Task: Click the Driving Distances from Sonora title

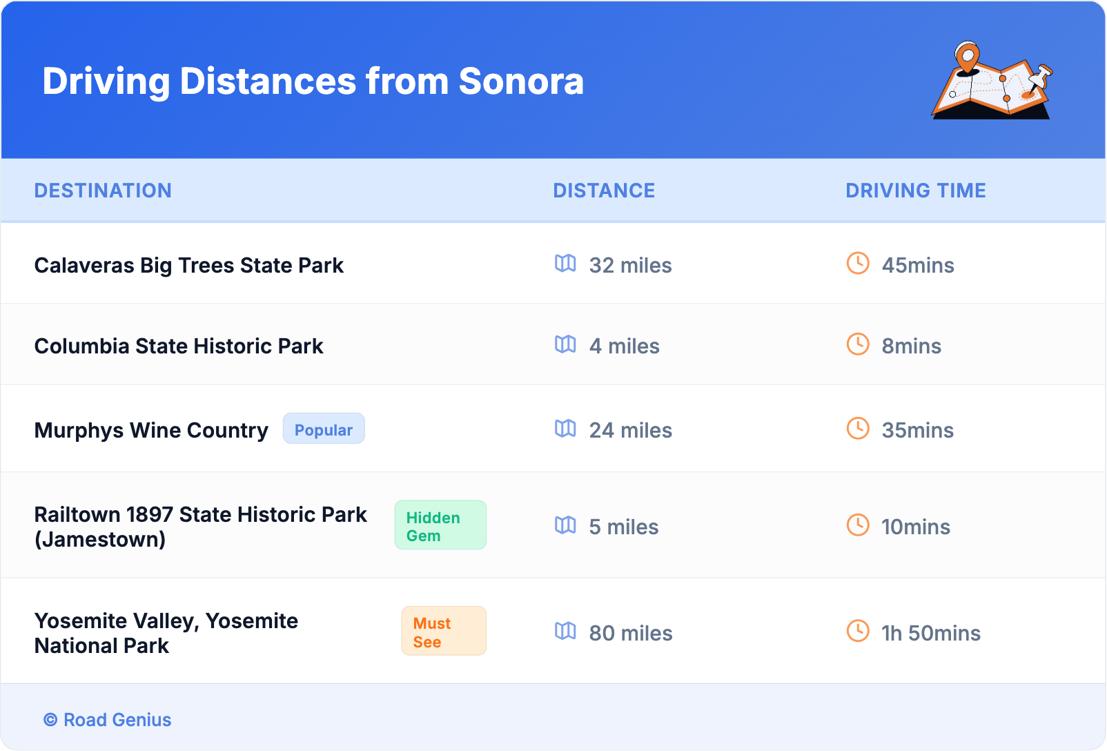Action: click(313, 81)
